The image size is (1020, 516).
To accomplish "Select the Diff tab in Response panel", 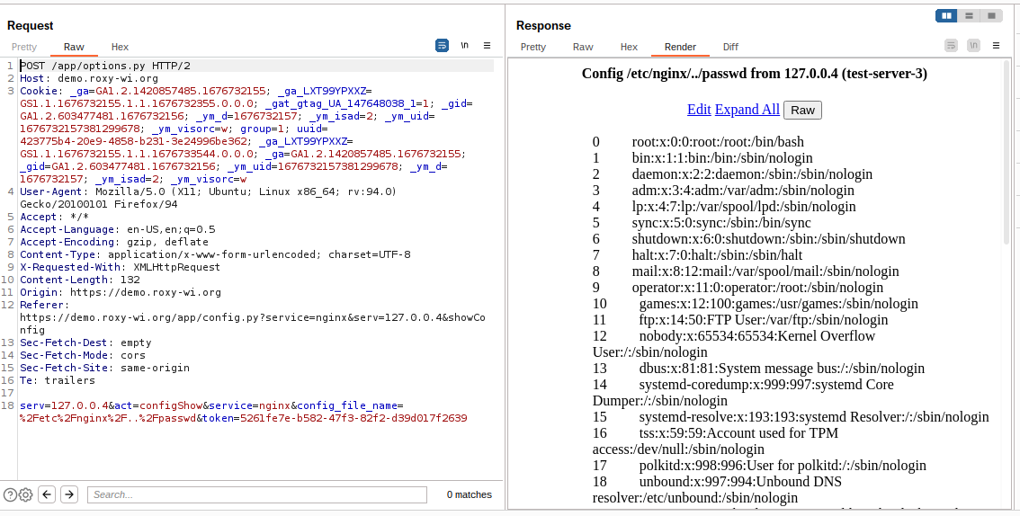I will pyautogui.click(x=730, y=47).
